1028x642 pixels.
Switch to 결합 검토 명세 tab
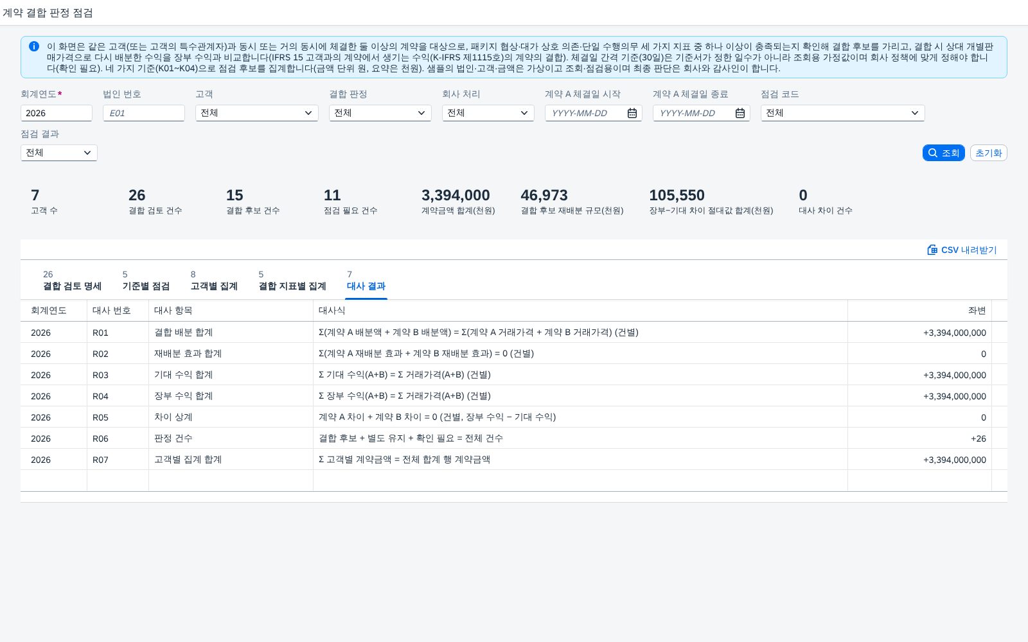[72, 281]
